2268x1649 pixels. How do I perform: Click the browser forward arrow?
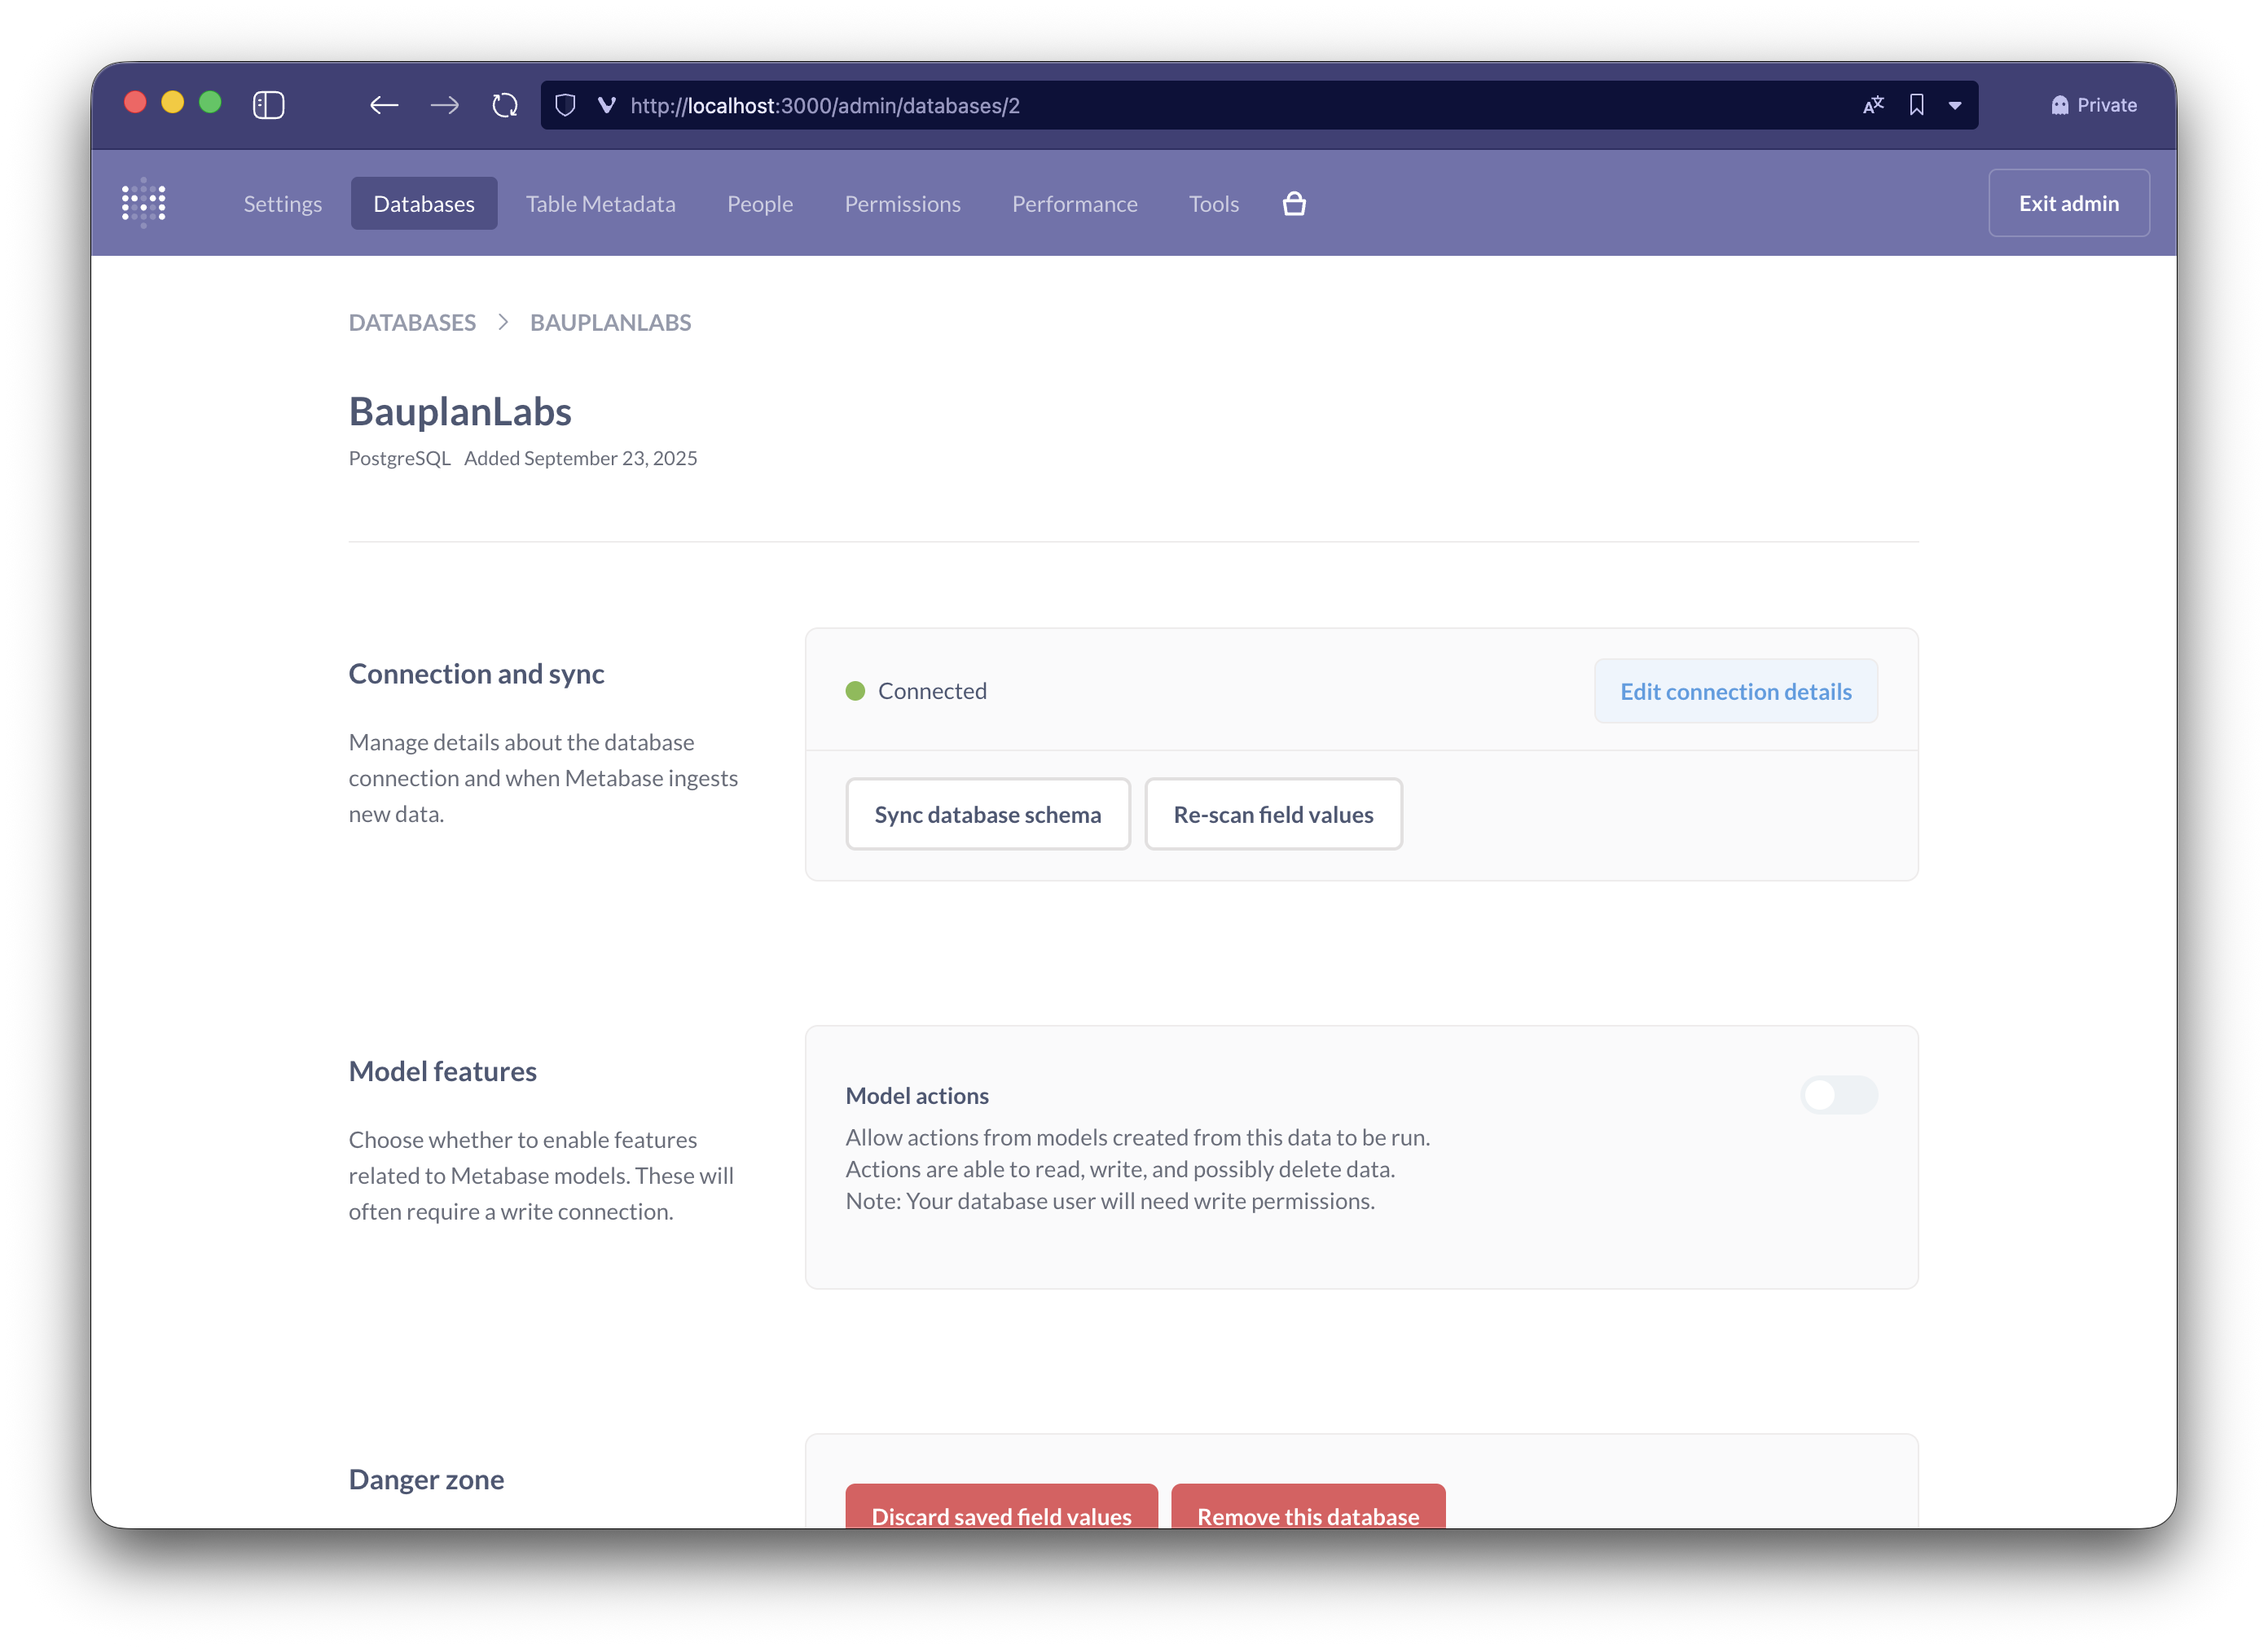click(445, 105)
